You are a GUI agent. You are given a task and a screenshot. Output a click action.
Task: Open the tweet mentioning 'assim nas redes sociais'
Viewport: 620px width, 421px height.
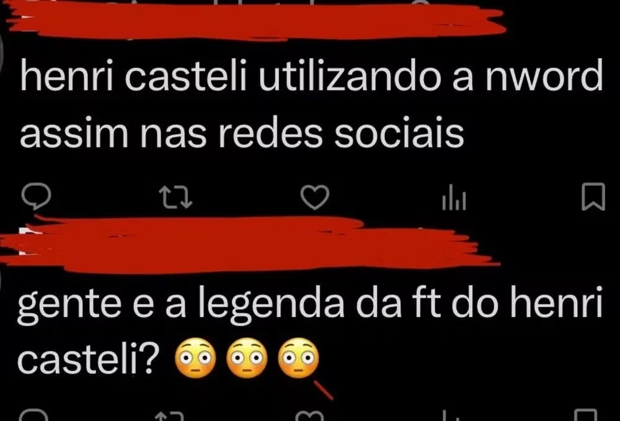pyautogui.click(x=312, y=103)
